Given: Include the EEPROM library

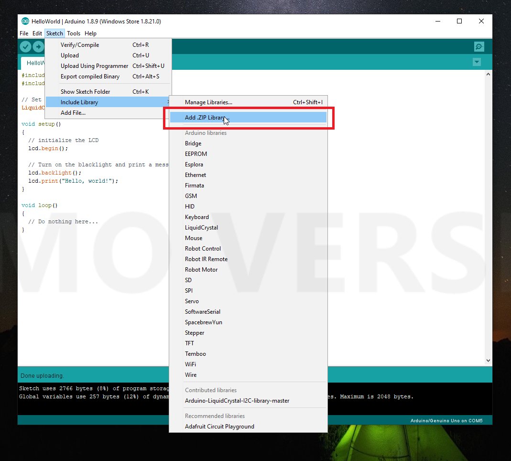Looking at the screenshot, I should pos(248,154).
